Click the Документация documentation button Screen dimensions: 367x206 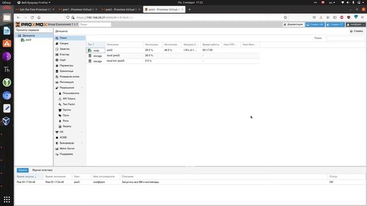coord(293,25)
